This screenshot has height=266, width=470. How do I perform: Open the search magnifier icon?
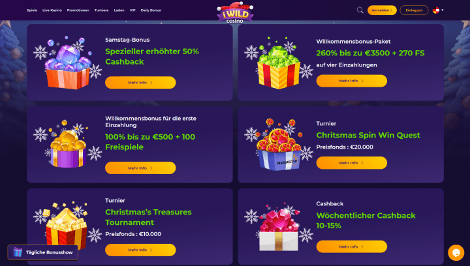click(x=360, y=10)
